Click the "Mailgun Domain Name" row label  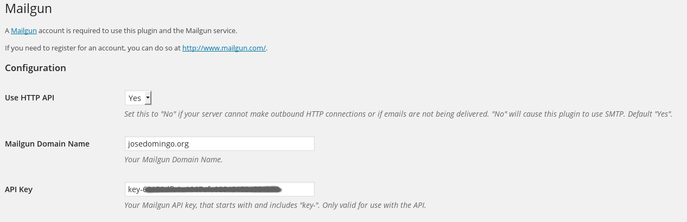click(47, 144)
